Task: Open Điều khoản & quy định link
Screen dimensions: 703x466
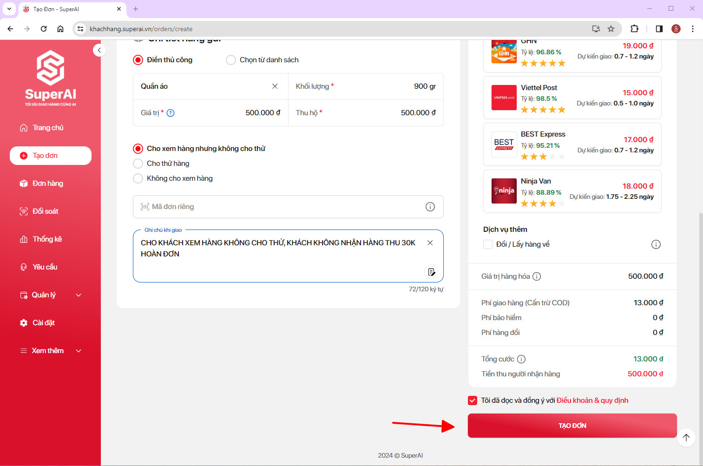Action: click(592, 400)
